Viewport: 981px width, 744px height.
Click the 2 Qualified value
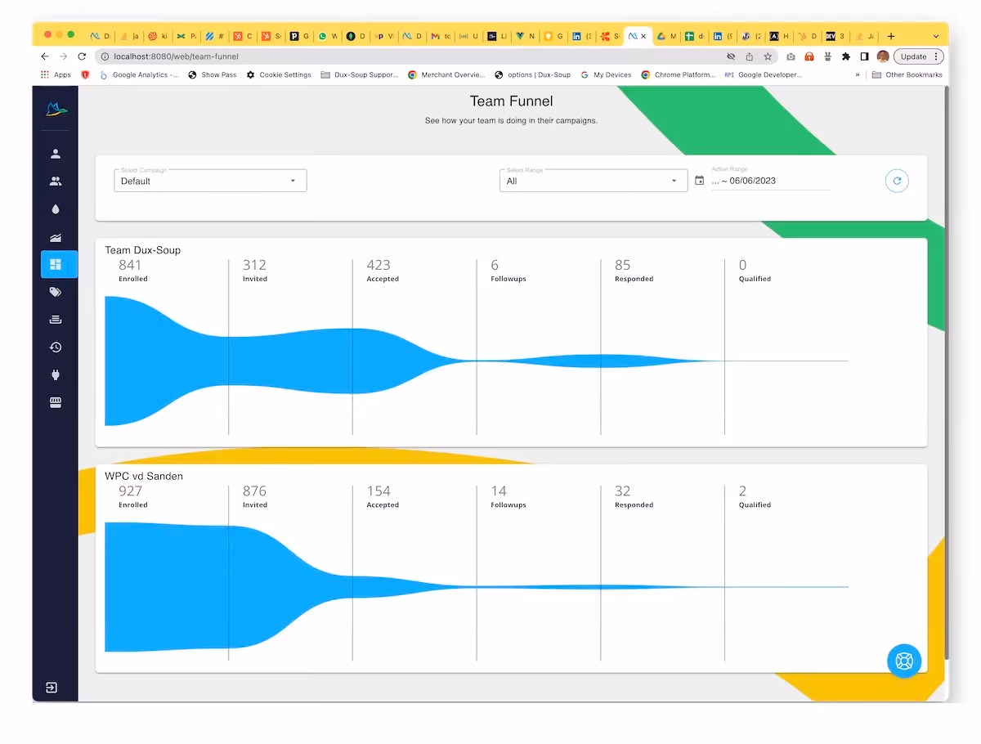pyautogui.click(x=742, y=491)
